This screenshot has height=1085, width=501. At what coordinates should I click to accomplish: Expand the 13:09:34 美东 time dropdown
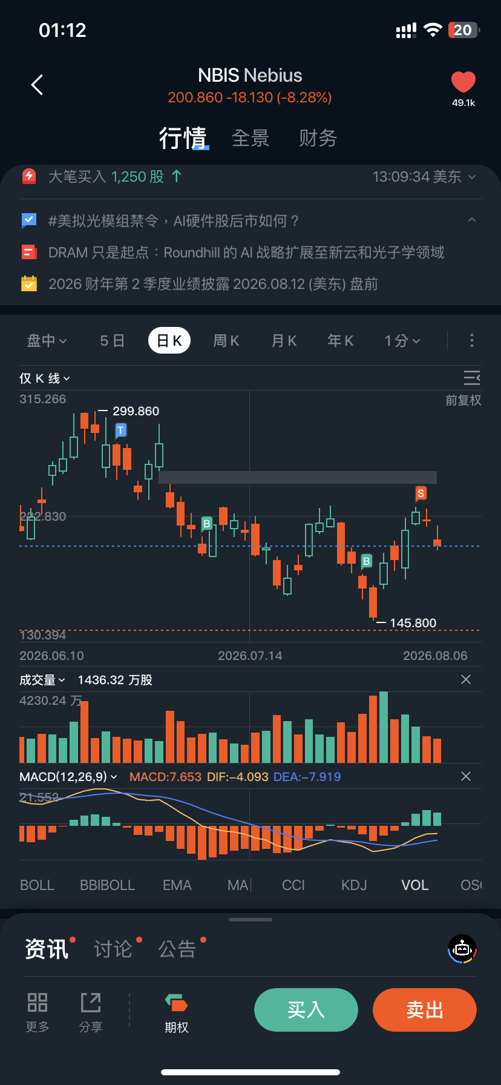(x=424, y=177)
